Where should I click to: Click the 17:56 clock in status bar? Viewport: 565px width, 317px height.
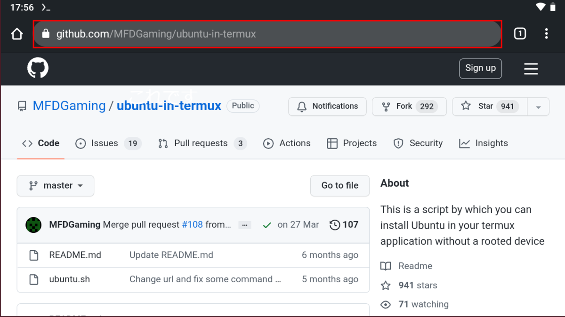[22, 7]
